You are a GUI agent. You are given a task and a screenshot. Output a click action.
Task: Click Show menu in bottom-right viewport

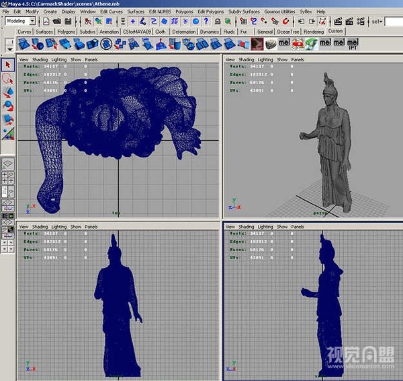282,227
